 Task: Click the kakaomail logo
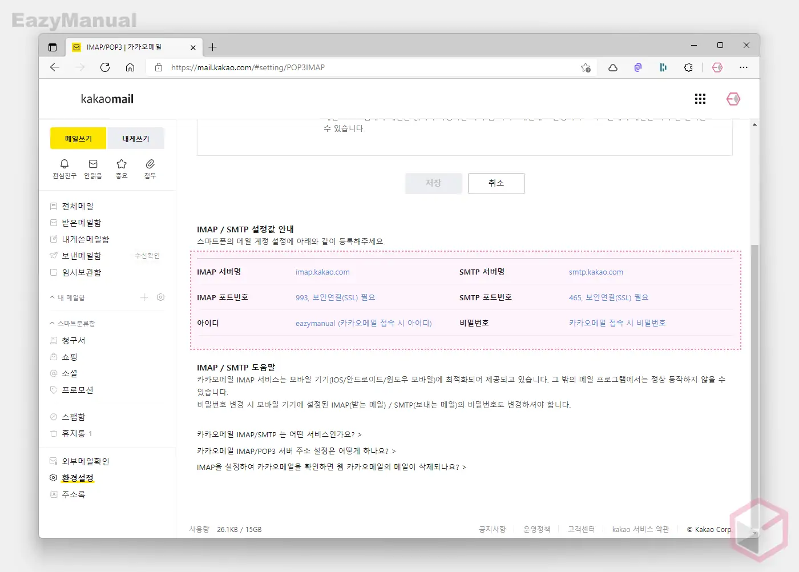click(107, 99)
